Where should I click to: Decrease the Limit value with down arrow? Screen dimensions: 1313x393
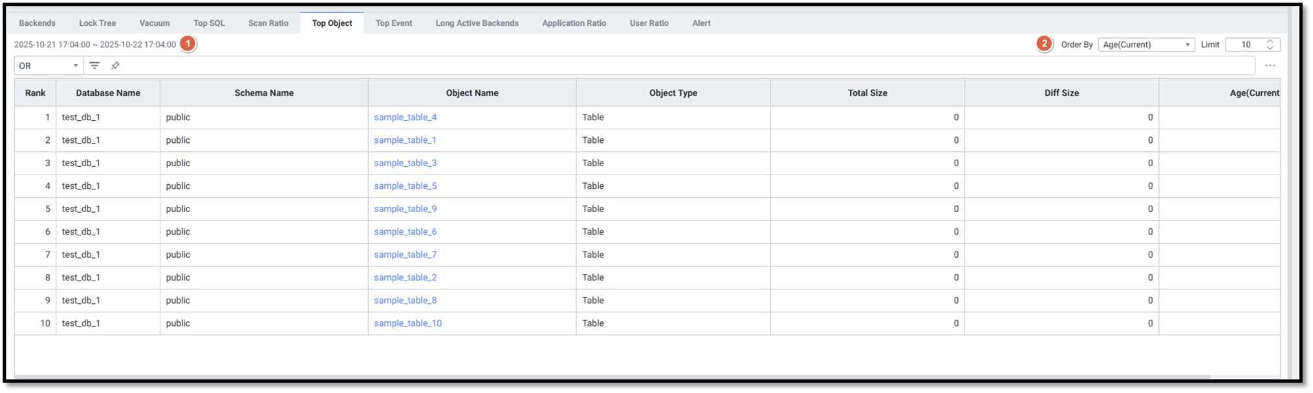[1270, 48]
